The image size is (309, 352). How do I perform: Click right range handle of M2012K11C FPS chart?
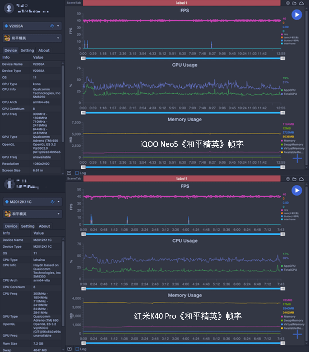tap(283, 234)
